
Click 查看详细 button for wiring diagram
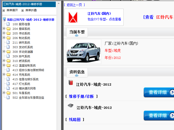tap(158, 115)
